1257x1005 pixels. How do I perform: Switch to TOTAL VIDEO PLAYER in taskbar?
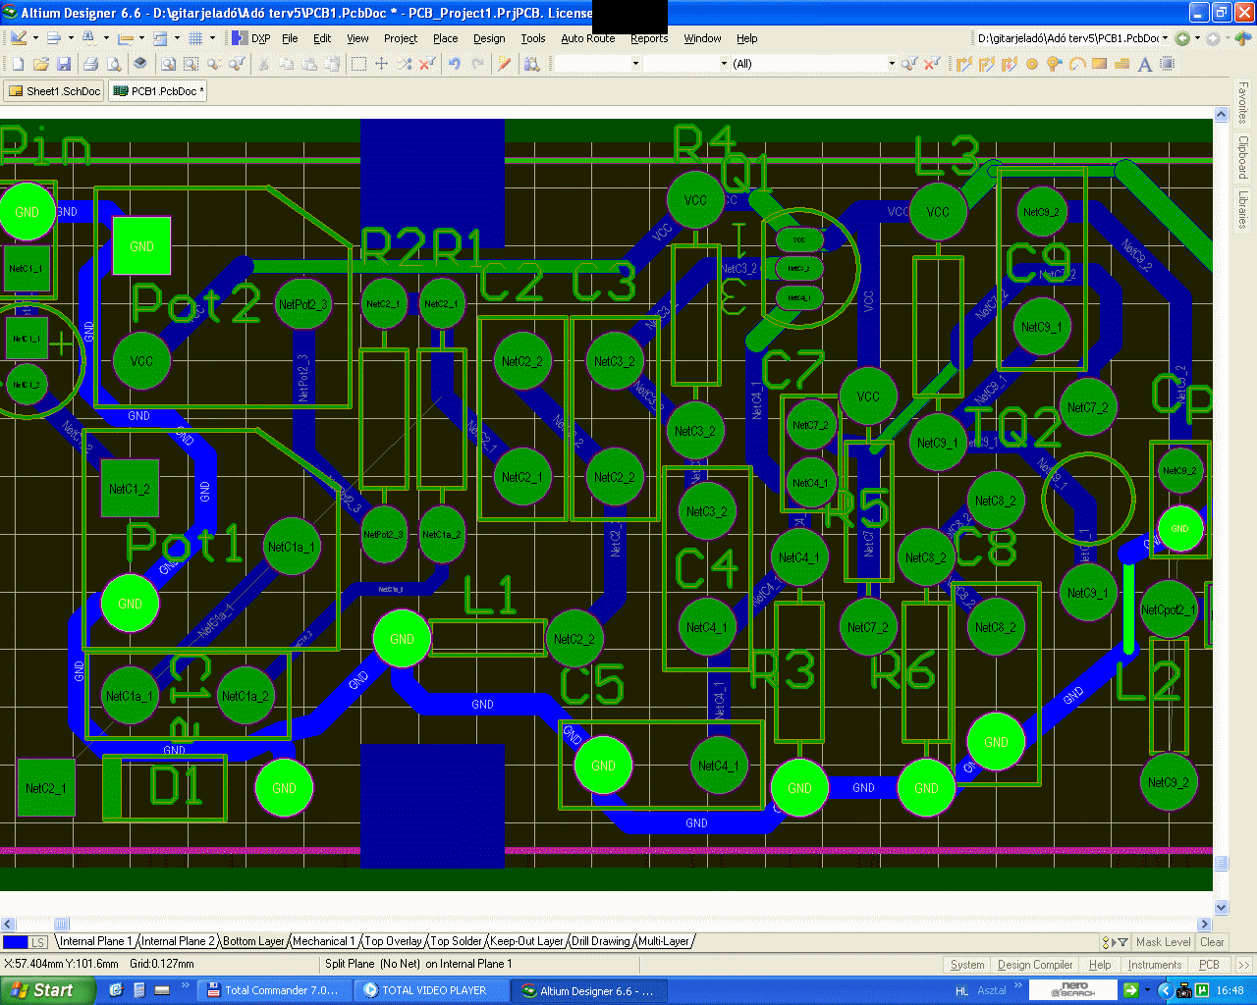click(430, 990)
